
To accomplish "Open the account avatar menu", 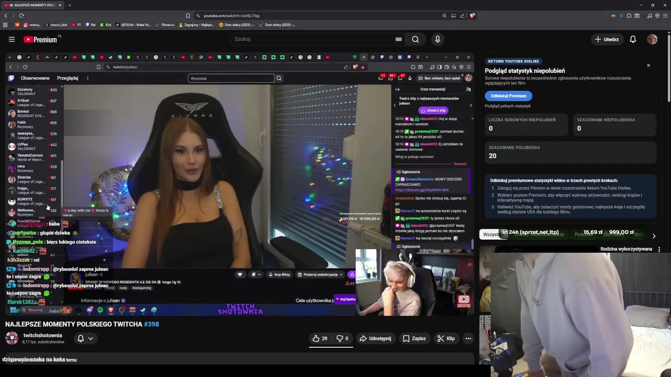I will pyautogui.click(x=652, y=39).
